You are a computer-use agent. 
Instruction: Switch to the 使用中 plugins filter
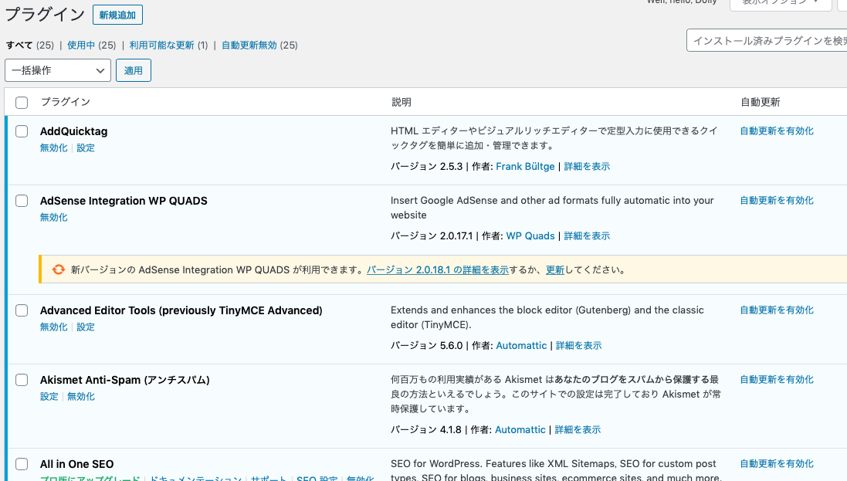(x=81, y=46)
